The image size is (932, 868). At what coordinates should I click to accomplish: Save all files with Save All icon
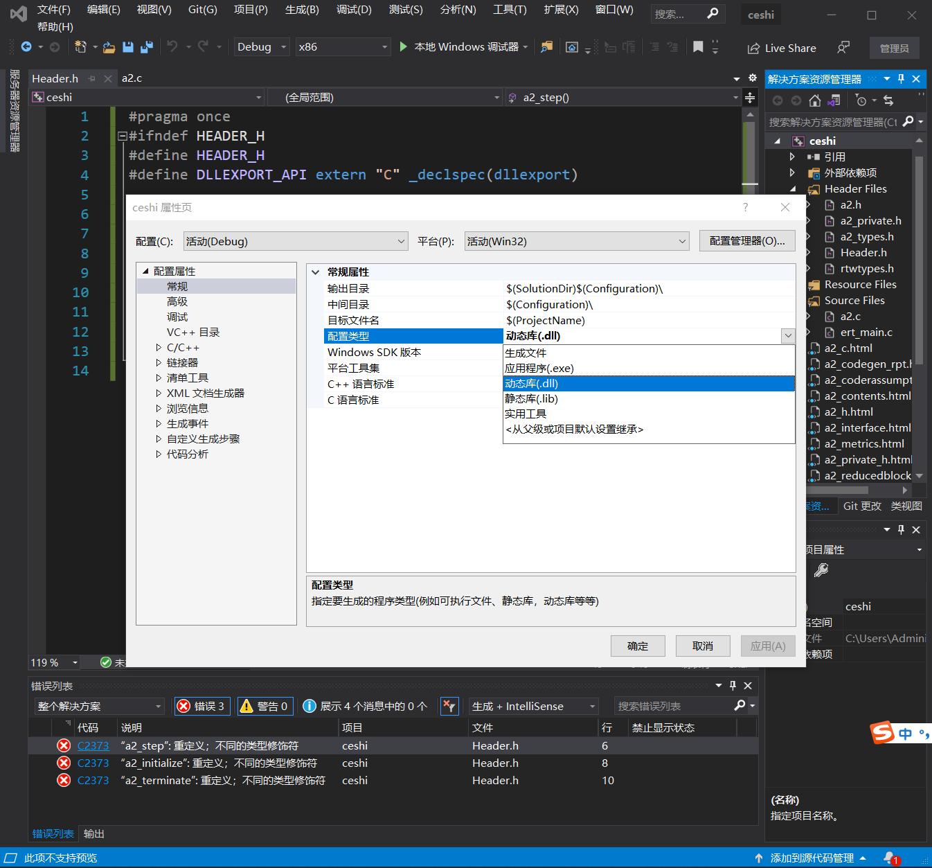coord(146,46)
